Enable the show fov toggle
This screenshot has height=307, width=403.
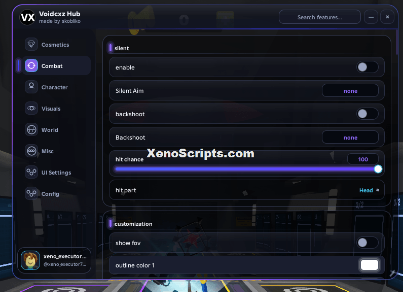pos(368,243)
